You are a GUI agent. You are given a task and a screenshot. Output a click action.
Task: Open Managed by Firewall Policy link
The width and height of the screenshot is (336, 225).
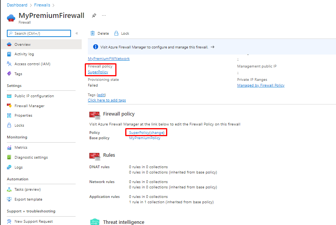[260, 85]
